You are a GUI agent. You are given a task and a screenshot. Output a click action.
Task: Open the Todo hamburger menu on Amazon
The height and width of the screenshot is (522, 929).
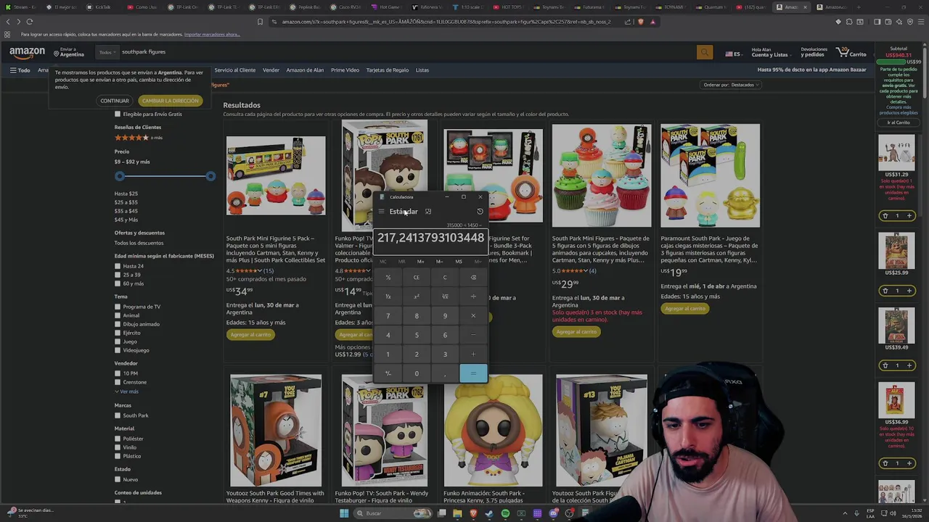20,70
